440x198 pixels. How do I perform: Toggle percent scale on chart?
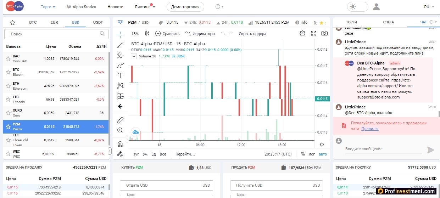[x=303, y=154]
